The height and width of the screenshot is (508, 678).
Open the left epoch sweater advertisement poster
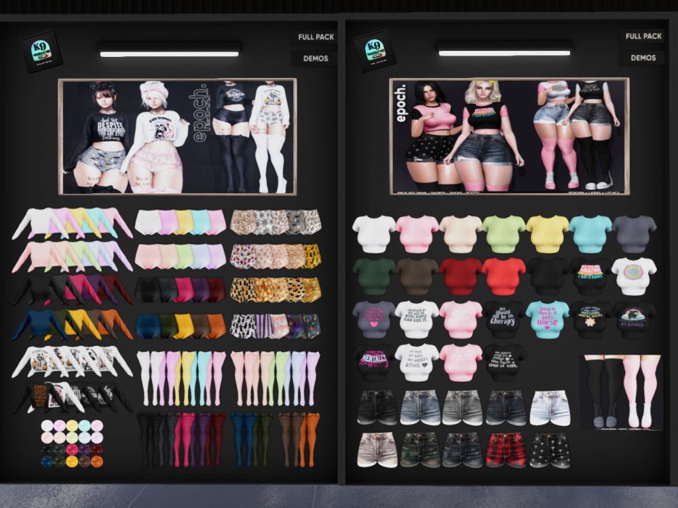tap(177, 137)
